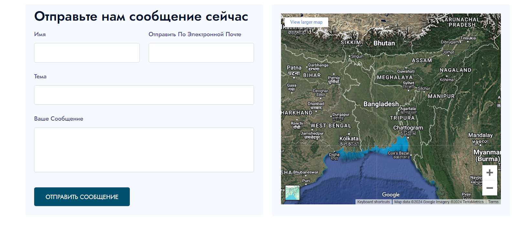
Task: Click the map zoom out minus icon
Action: 490,188
